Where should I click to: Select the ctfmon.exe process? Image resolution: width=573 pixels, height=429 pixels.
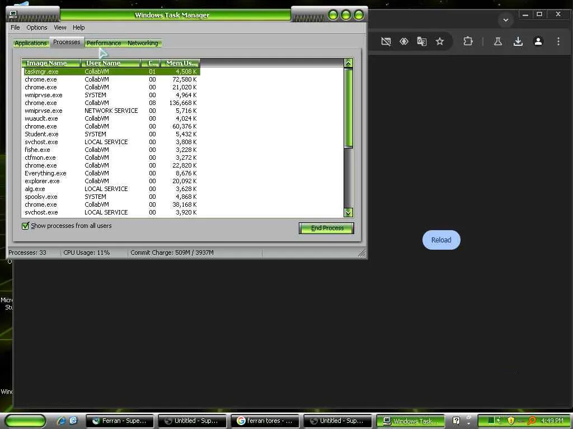click(111, 158)
